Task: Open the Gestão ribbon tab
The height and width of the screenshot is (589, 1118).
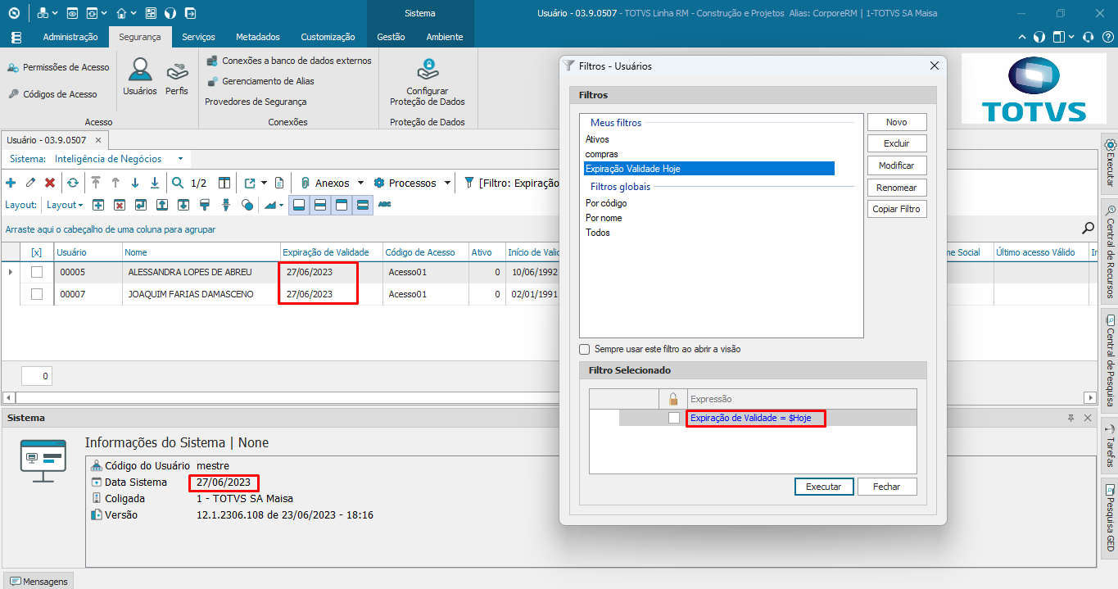Action: pyautogui.click(x=391, y=37)
